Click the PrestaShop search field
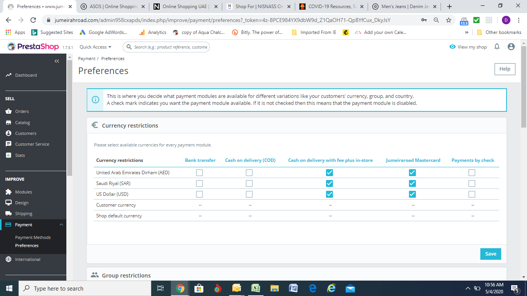527x296 pixels. tap(166, 47)
